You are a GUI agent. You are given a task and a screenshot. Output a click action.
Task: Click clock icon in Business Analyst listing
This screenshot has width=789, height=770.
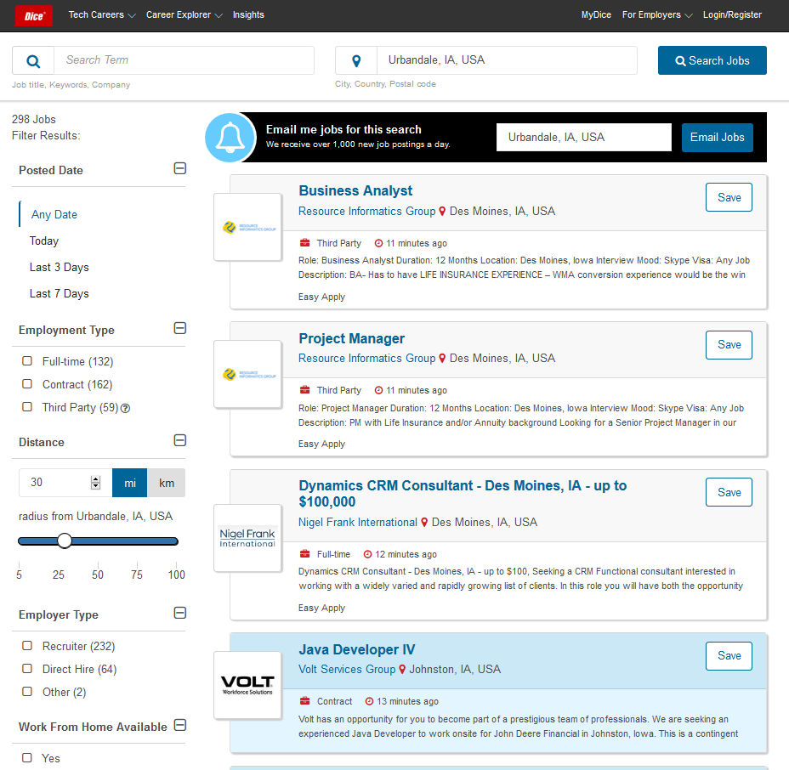[379, 243]
